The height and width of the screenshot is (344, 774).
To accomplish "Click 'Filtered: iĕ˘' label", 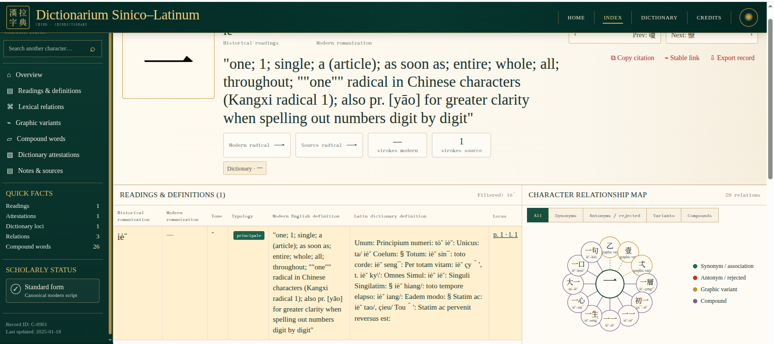I will click(x=496, y=195).
